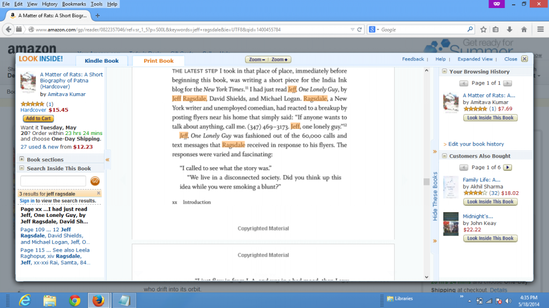Click the Firefox reload page icon
549x308 pixels.
[359, 29]
